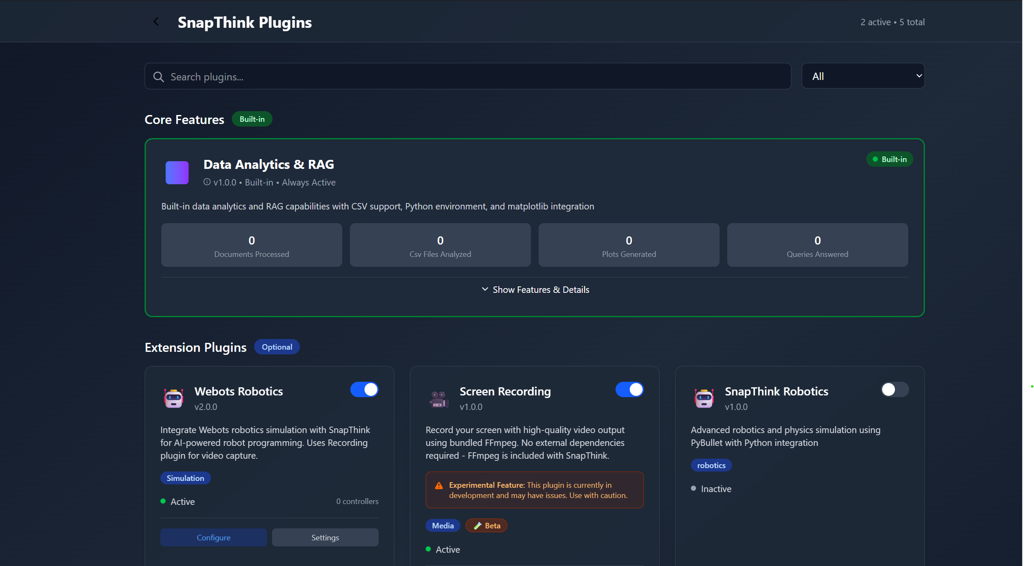
Task: Click the Media tag on Screen Recording
Action: tap(443, 525)
